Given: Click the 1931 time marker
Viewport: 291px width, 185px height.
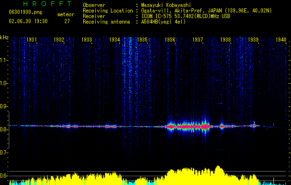Looking at the screenshot, I should click(31, 40).
